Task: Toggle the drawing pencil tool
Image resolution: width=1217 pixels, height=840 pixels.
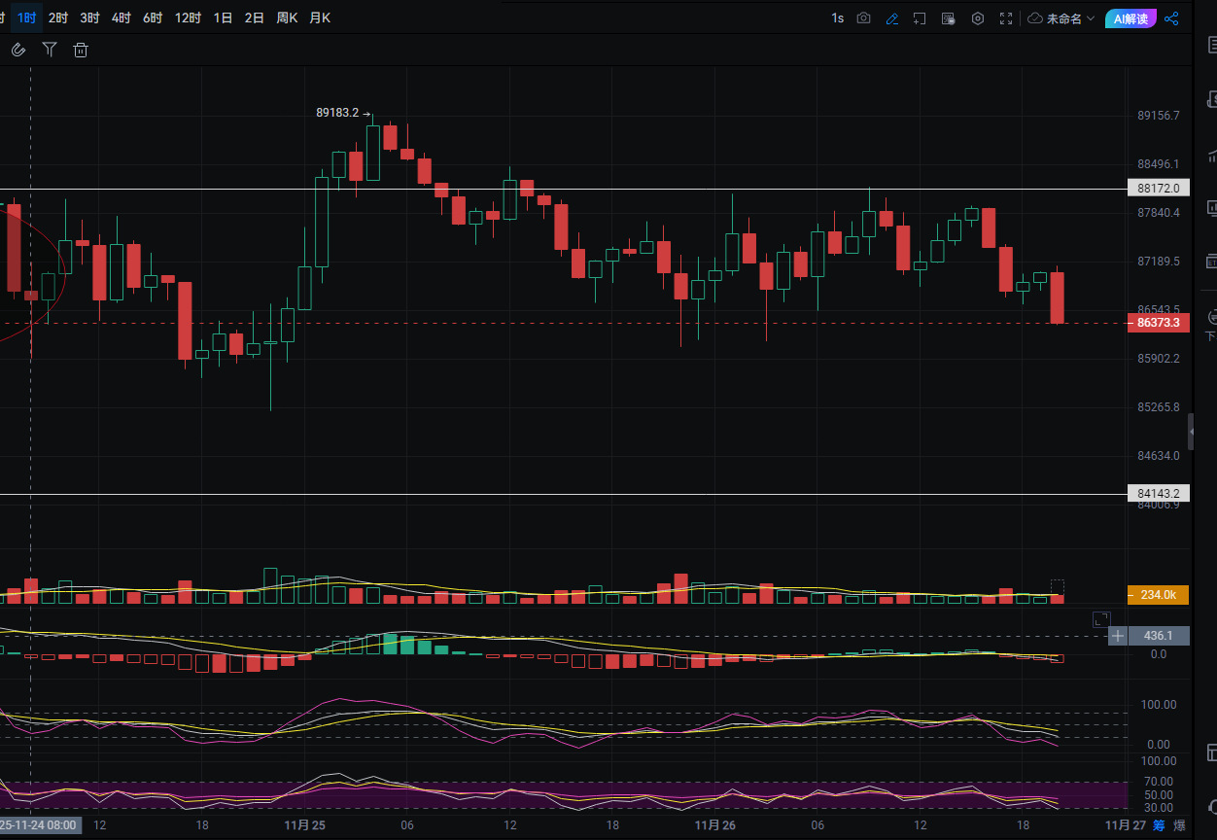Action: pos(891,18)
